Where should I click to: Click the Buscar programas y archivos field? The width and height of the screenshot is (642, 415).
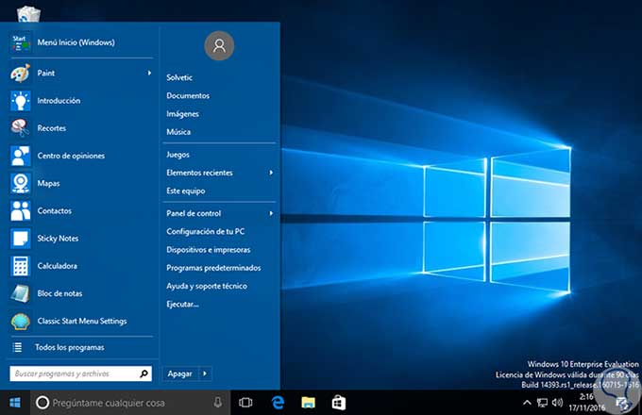80,373
